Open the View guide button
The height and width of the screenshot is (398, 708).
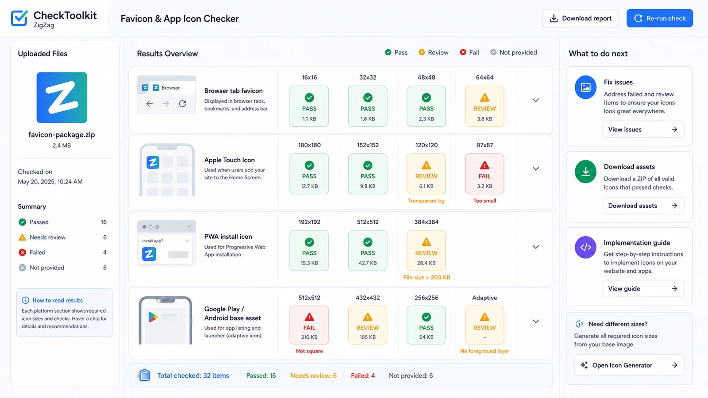point(643,289)
